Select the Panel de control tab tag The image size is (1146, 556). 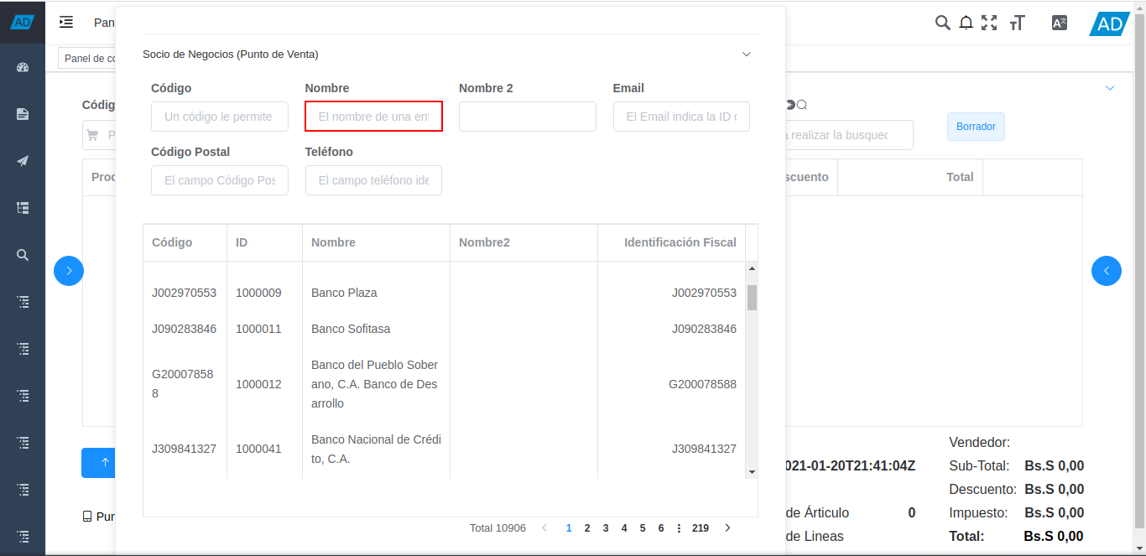point(87,59)
